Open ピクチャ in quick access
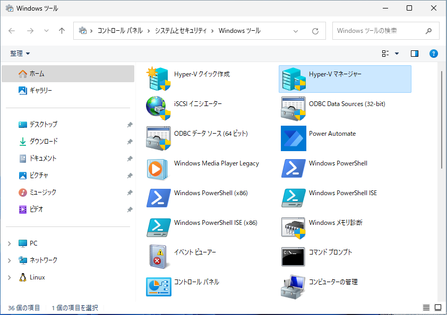This screenshot has width=447, height=315. (x=68, y=176)
